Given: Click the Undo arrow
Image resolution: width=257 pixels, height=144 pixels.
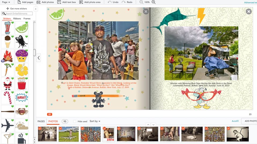Looking at the screenshot, I should click(109, 2).
